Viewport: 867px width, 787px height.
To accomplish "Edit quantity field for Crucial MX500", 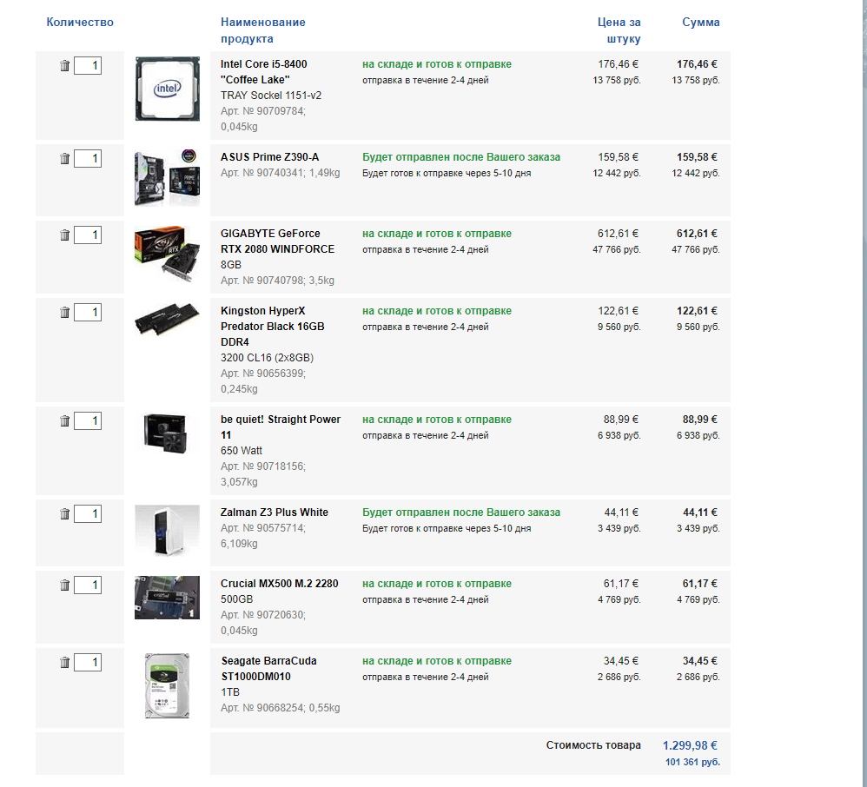I will pyautogui.click(x=88, y=585).
